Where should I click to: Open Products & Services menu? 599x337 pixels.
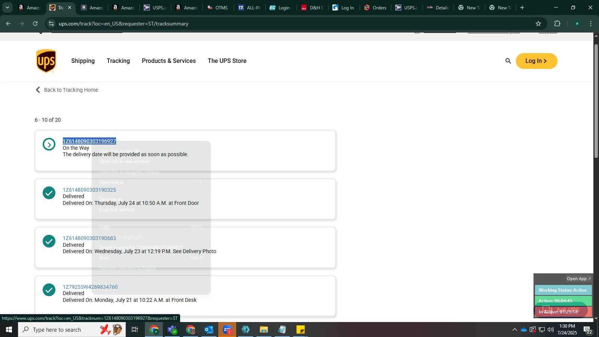click(169, 61)
